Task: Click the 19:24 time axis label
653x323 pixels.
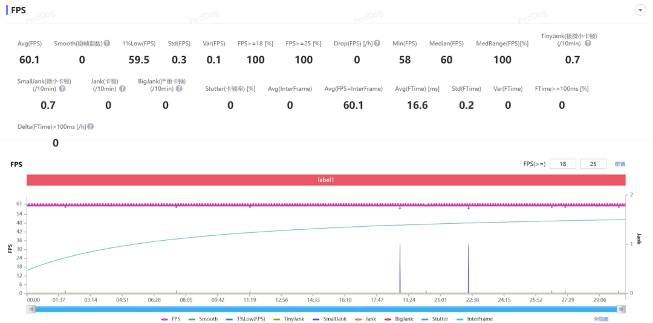Action: click(x=409, y=299)
